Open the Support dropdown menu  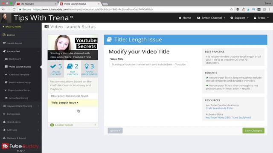(x=239, y=18)
